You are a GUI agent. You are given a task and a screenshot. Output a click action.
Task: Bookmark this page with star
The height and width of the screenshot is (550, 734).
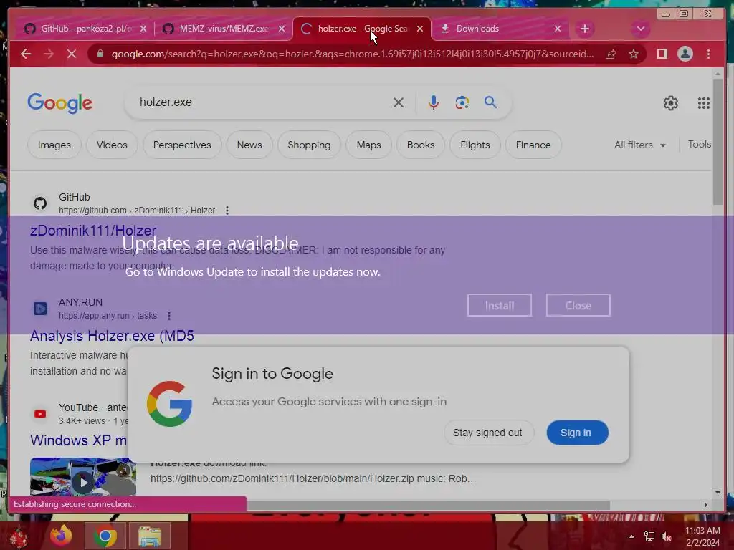tap(634, 54)
